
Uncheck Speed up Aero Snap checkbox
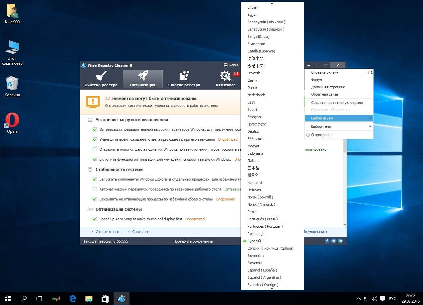point(95,219)
